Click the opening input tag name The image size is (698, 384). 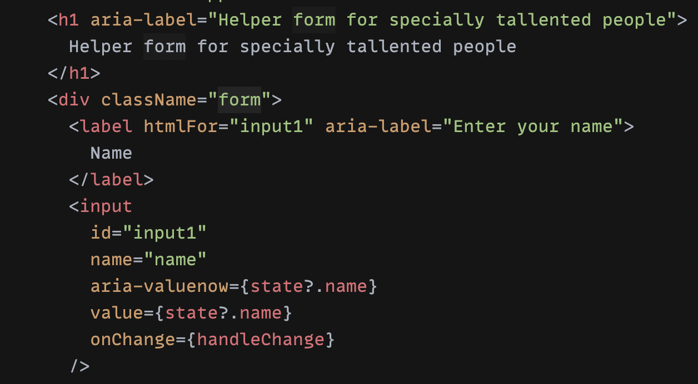[106, 206]
